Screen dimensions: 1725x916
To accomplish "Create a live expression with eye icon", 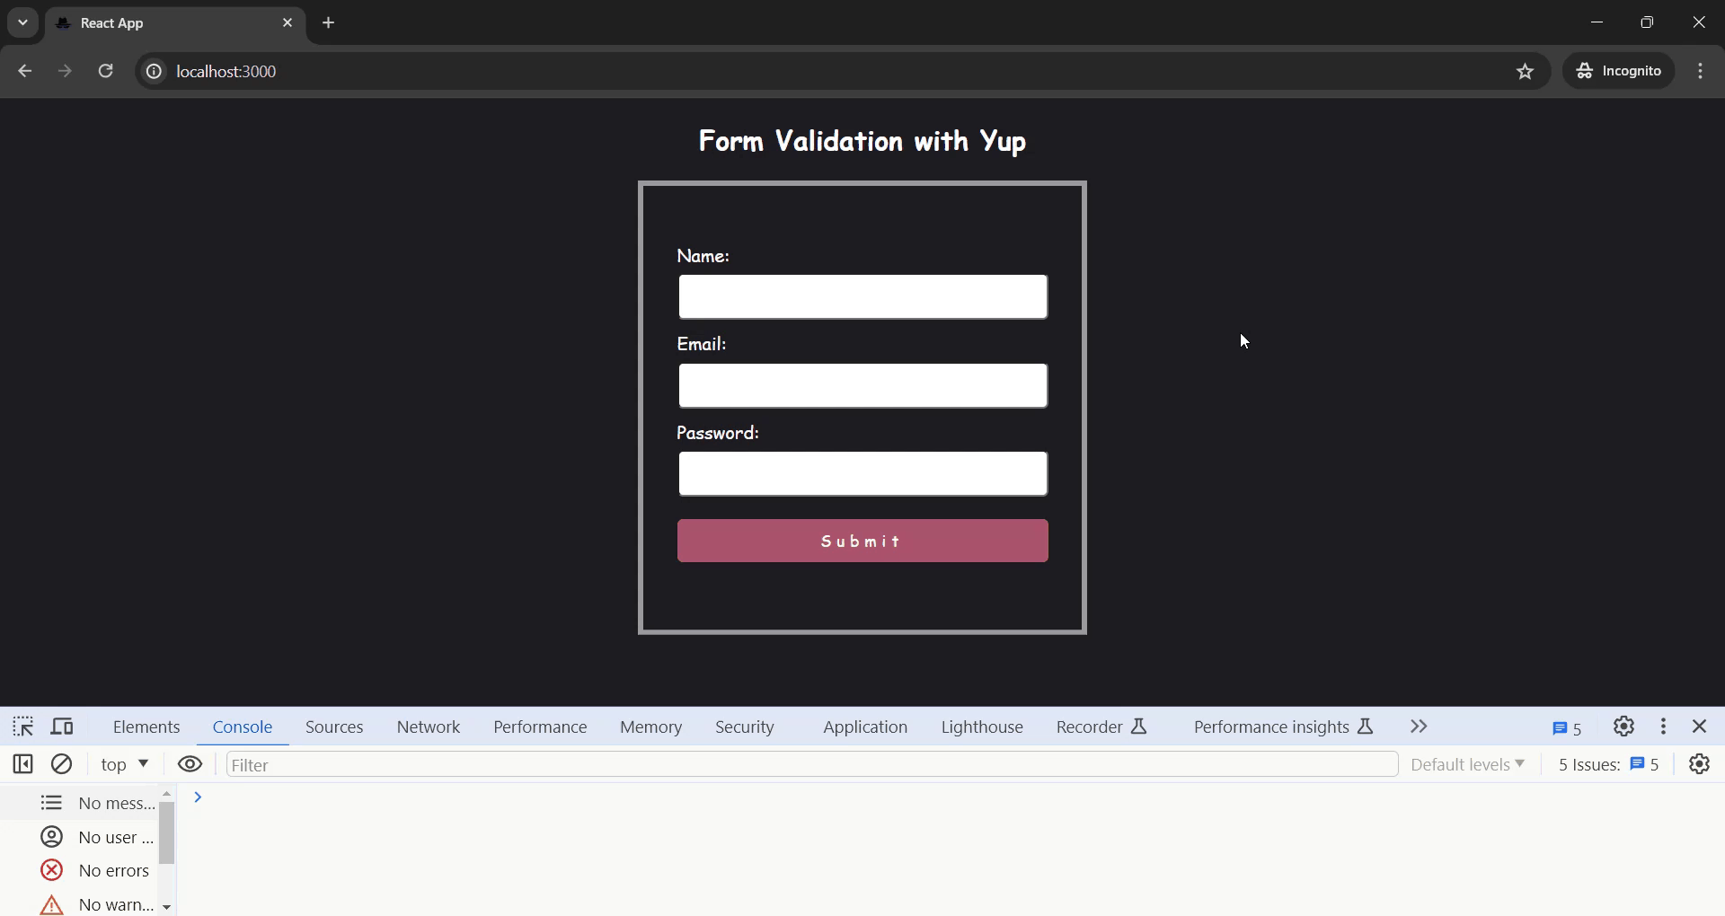I will [x=190, y=764].
